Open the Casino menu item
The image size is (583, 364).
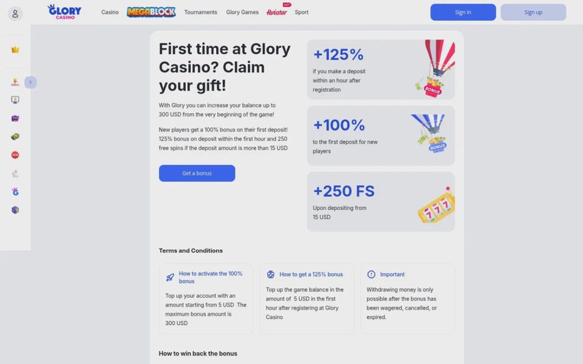(110, 12)
